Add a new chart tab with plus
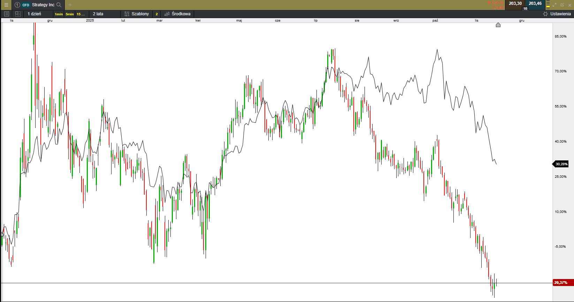This screenshot has width=574, height=302. (70, 5)
